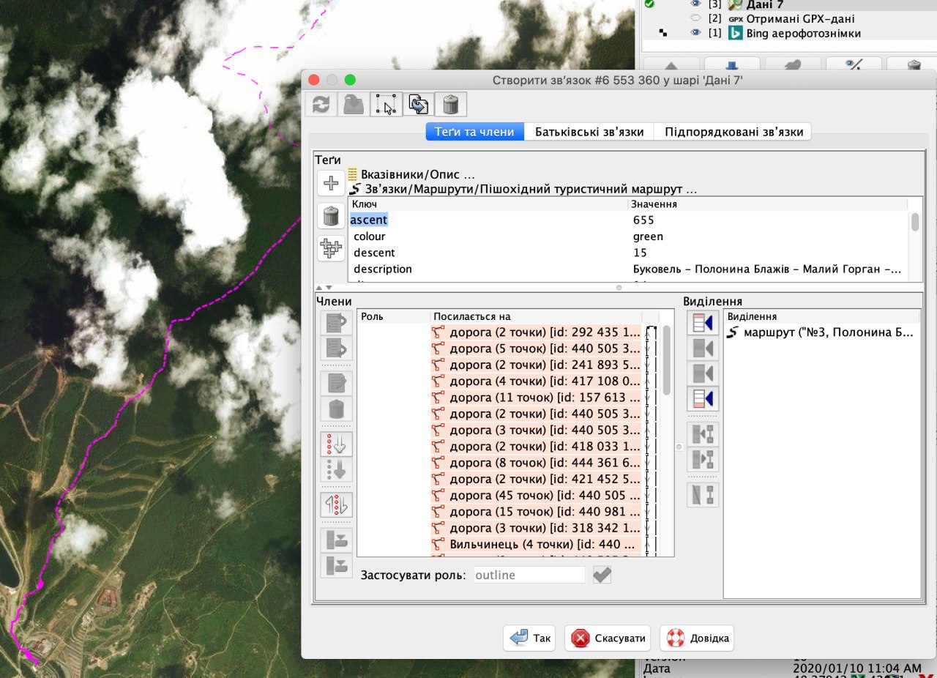Click add selection before selected member icon
Image resolution: width=937 pixels, height=678 pixels.
702,348
